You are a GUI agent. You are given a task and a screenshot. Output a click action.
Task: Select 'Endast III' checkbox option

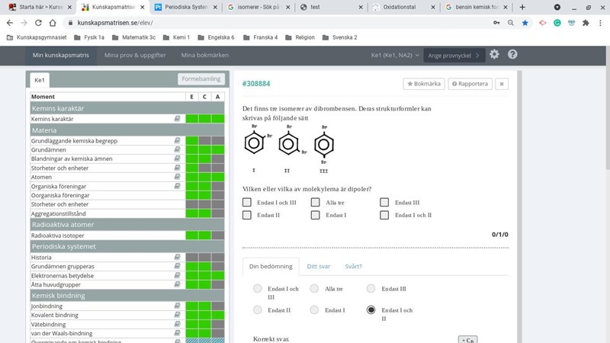pyautogui.click(x=384, y=203)
